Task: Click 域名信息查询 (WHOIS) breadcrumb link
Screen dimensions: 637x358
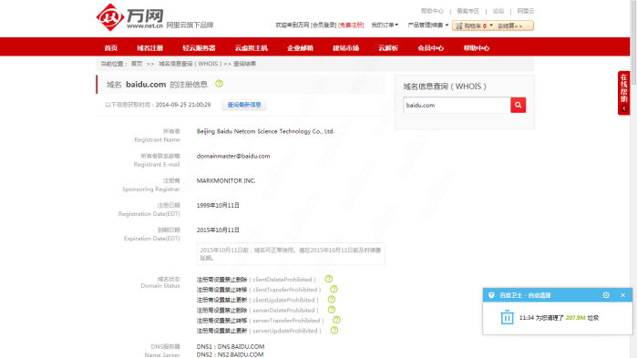Action: tap(190, 64)
